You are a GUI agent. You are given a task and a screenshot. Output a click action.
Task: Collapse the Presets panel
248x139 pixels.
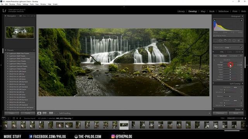5,50
